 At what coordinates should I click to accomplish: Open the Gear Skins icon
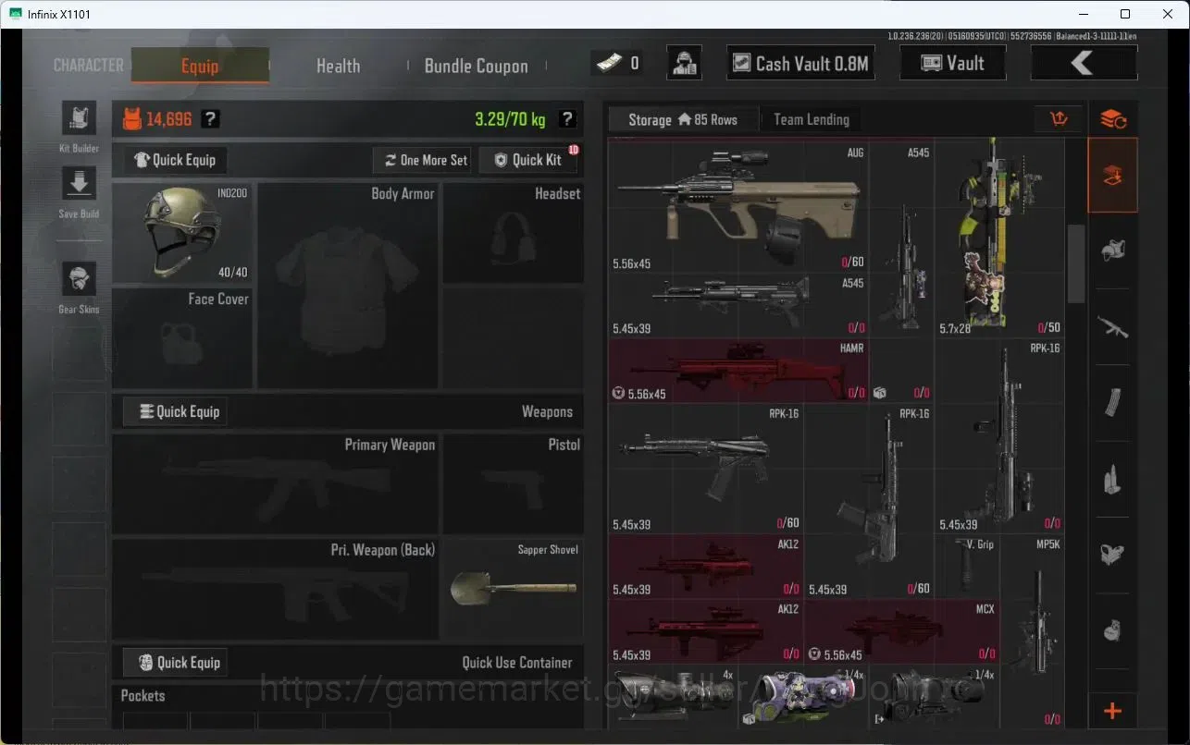coord(79,278)
